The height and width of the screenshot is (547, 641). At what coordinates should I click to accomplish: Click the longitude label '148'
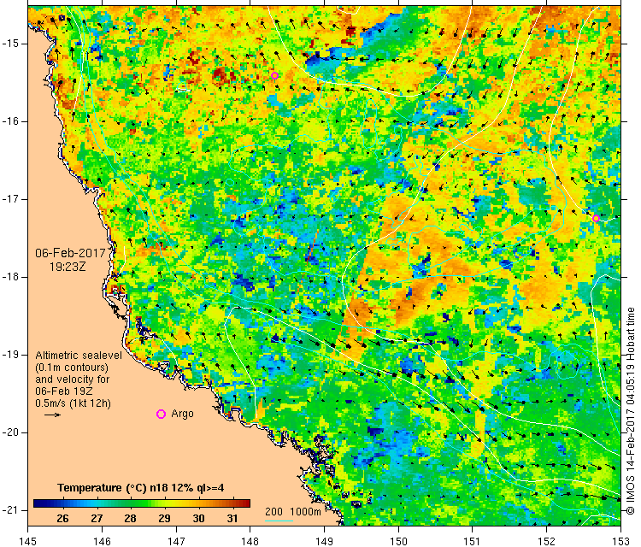pos(250,541)
